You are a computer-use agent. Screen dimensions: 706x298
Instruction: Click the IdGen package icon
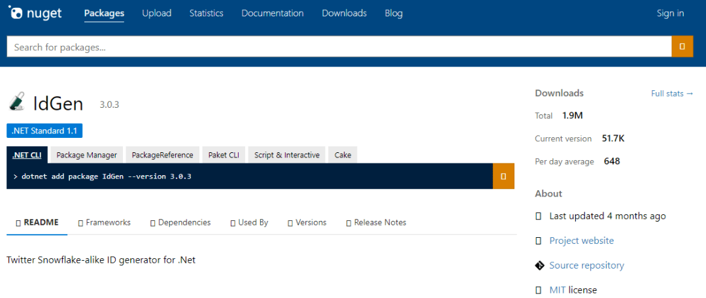(x=17, y=103)
